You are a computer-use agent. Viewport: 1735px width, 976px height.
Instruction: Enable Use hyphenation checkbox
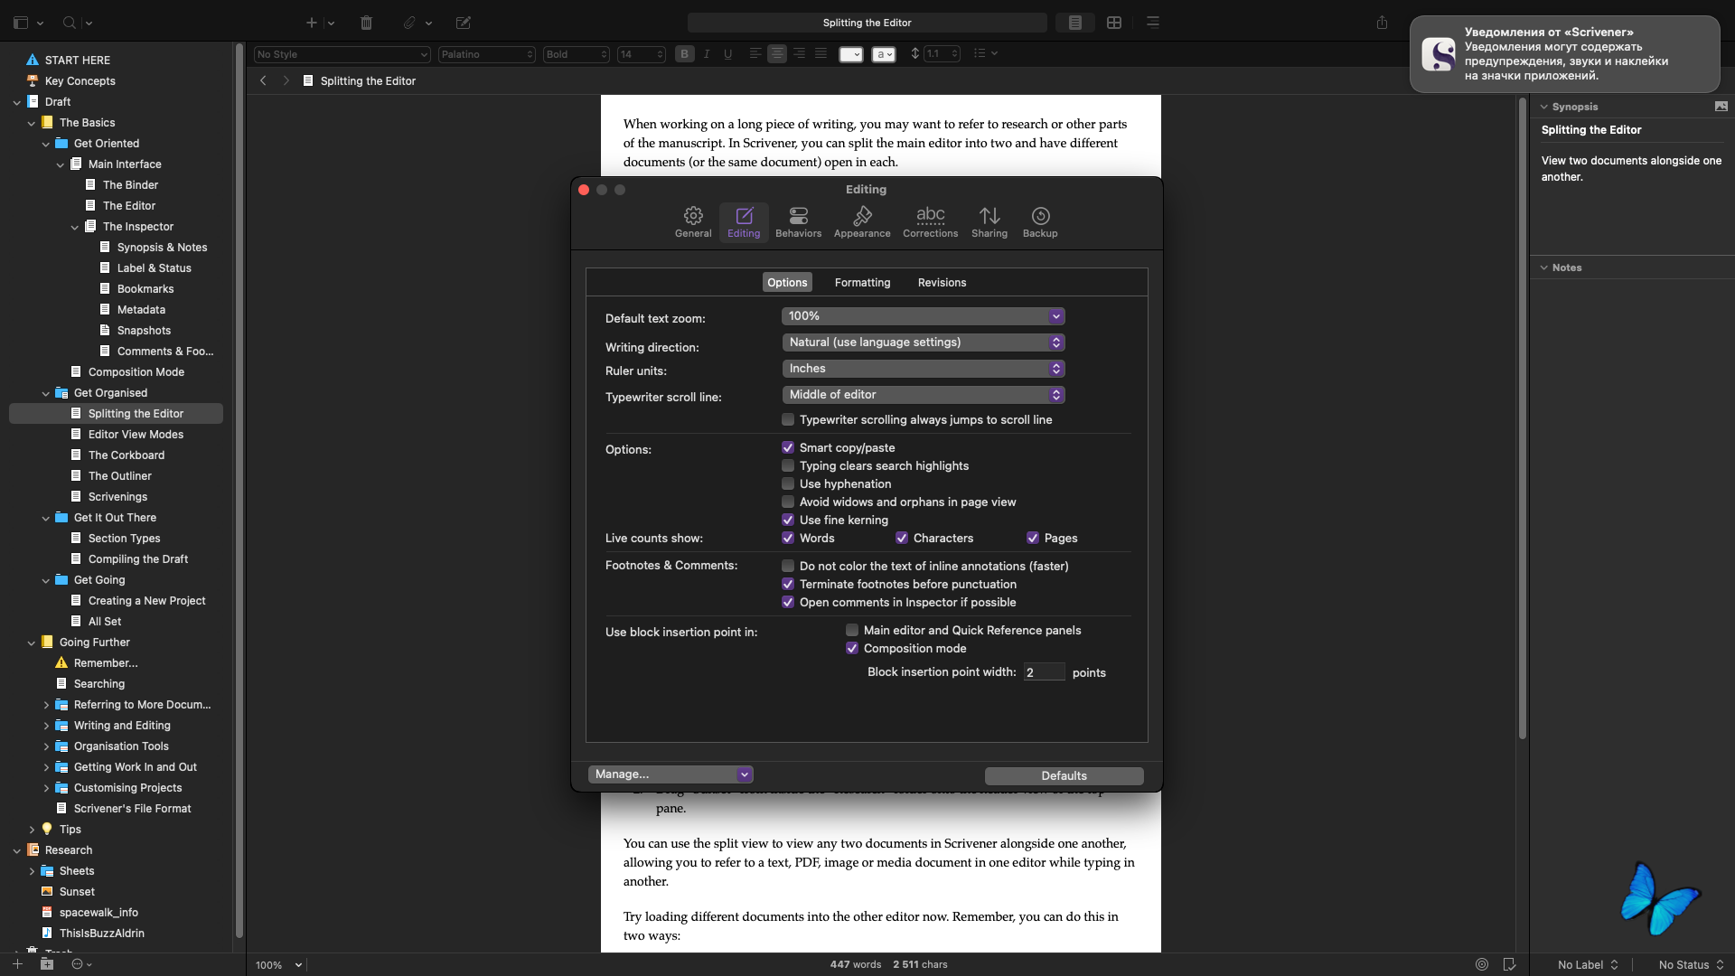tap(788, 484)
